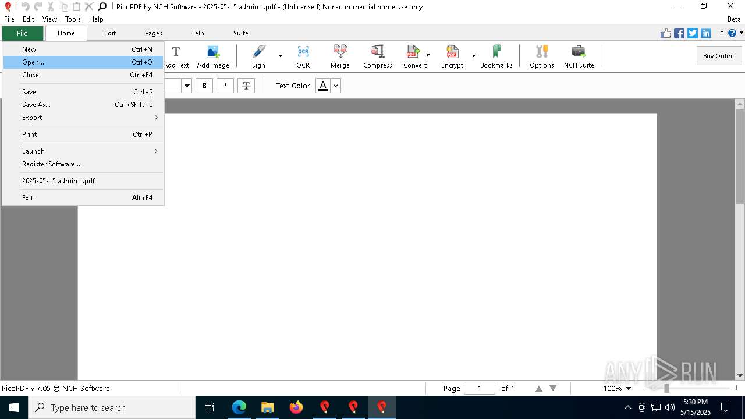Collapse the ribbon with caret button

pos(722,33)
